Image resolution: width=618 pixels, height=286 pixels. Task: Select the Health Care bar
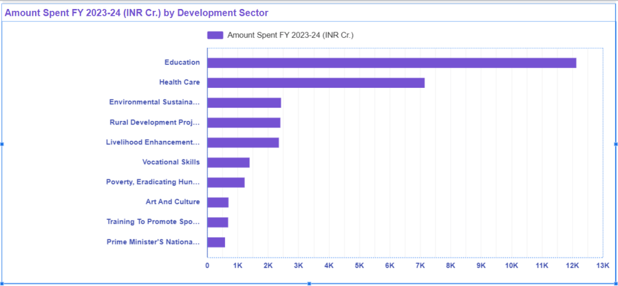316,82
